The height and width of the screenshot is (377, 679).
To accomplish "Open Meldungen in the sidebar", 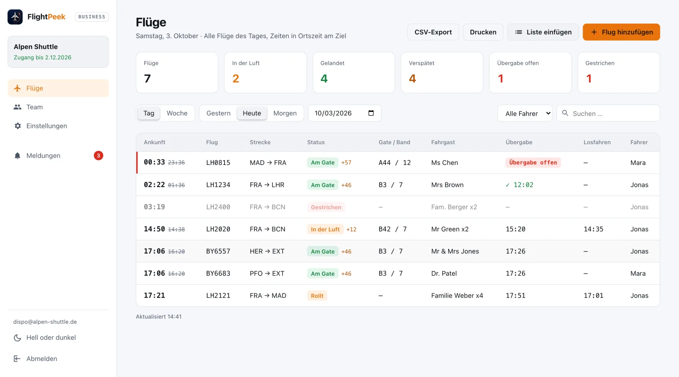I will click(58, 156).
